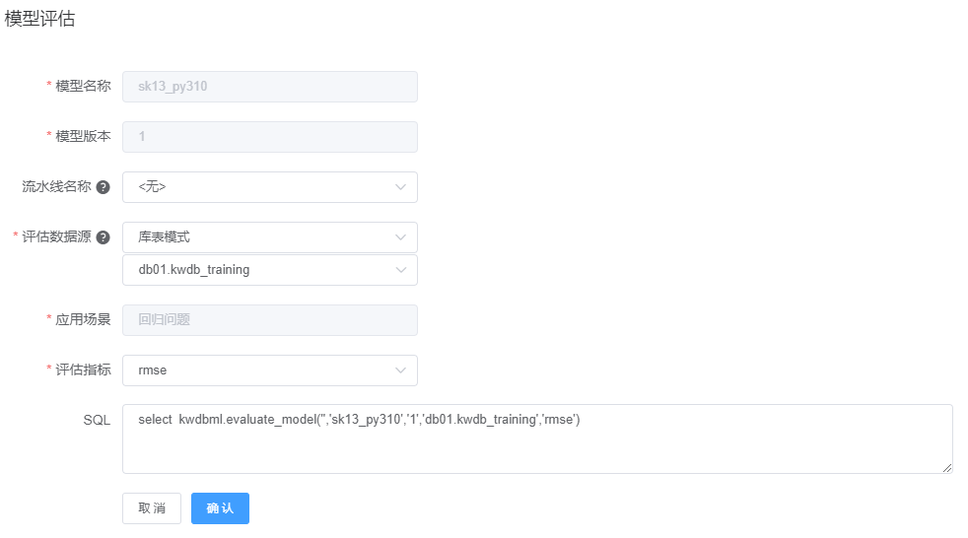
Task: Open the db01.kwdb_training table dropdown
Action: pos(256,270)
